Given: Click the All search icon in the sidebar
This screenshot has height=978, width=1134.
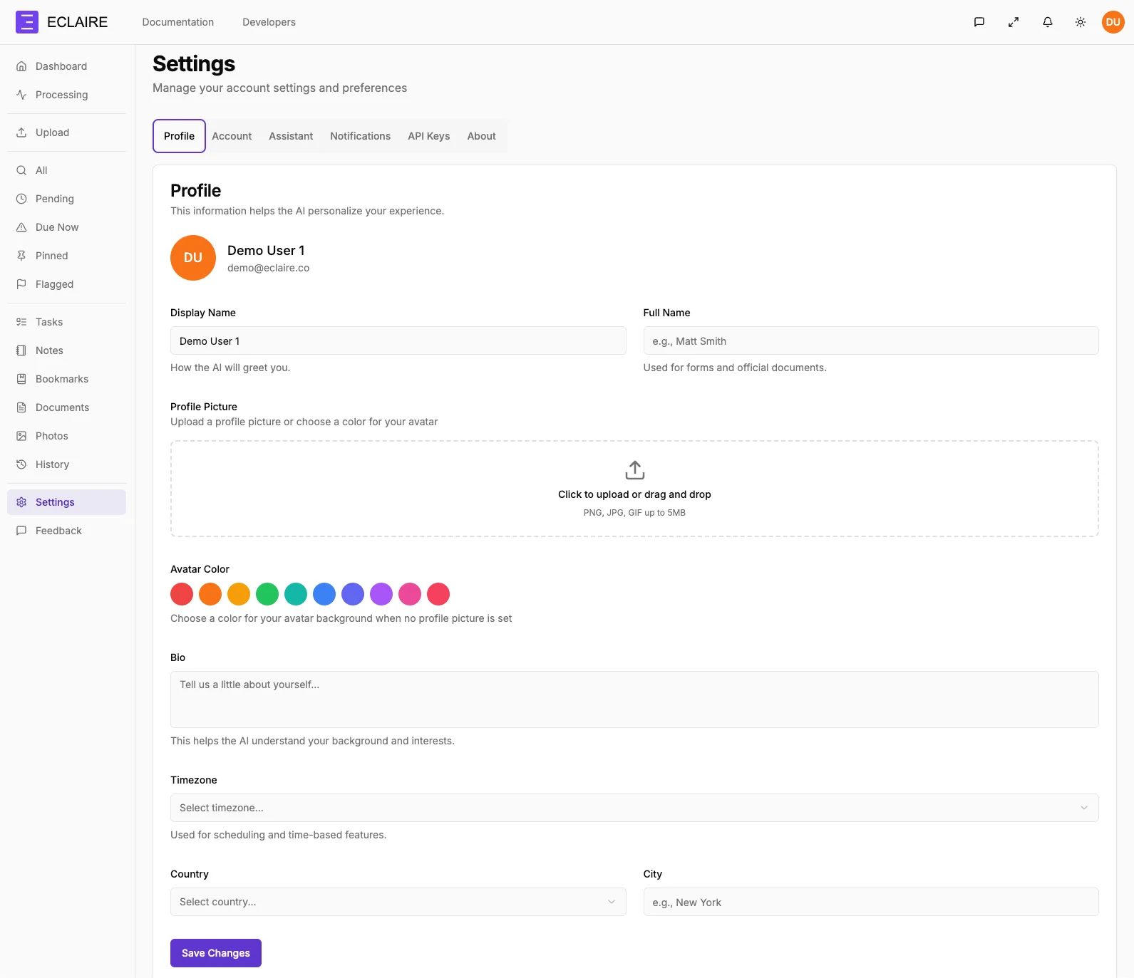Looking at the screenshot, I should click(21, 170).
